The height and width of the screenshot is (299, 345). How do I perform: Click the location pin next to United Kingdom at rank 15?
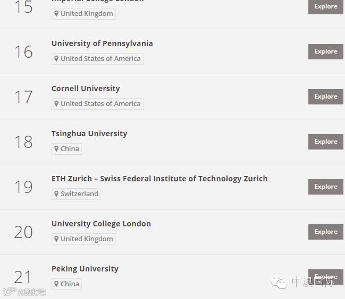pos(56,14)
